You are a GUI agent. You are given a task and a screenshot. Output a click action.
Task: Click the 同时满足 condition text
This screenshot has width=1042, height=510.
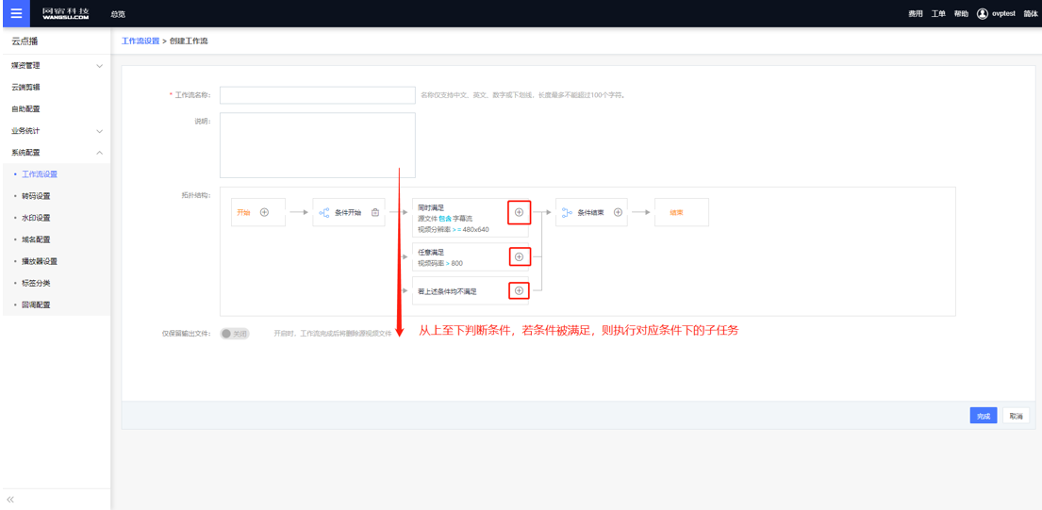point(431,207)
